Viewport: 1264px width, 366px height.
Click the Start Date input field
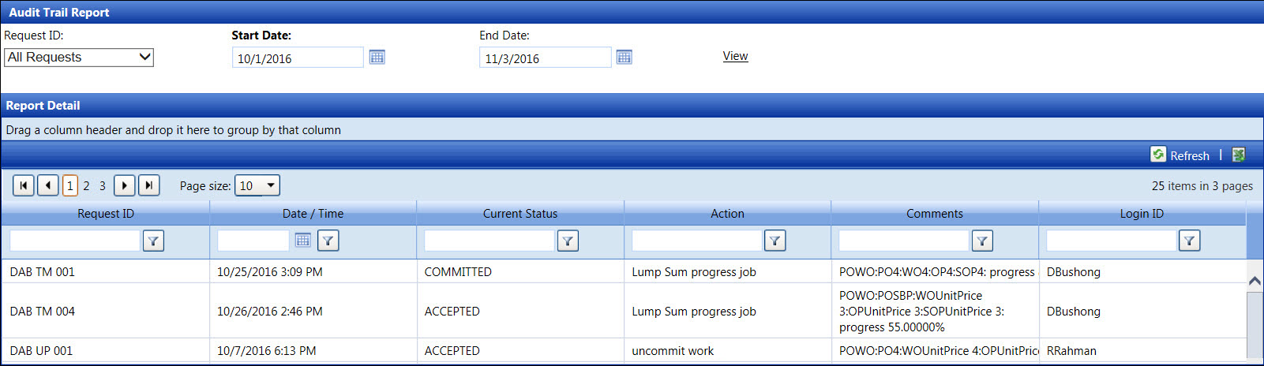tap(298, 58)
